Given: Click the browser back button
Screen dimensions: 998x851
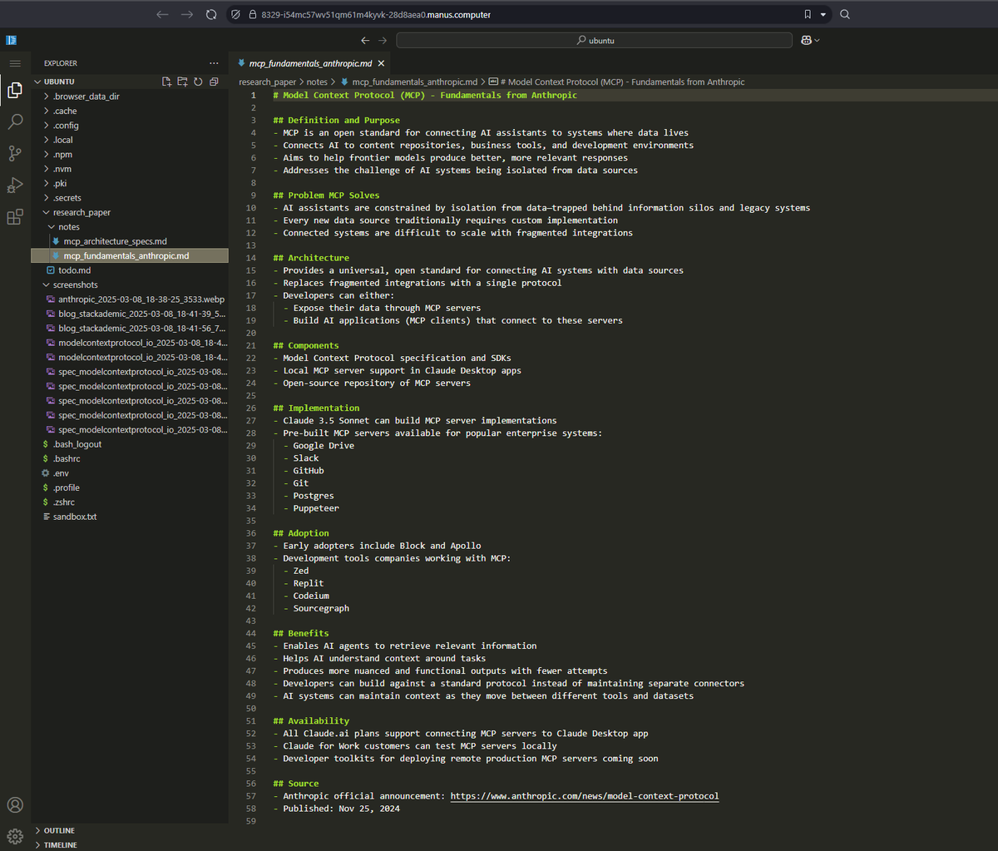Looking at the screenshot, I should click(162, 14).
